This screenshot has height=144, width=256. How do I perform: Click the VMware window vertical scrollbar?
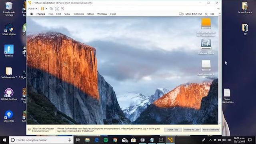point(220,57)
